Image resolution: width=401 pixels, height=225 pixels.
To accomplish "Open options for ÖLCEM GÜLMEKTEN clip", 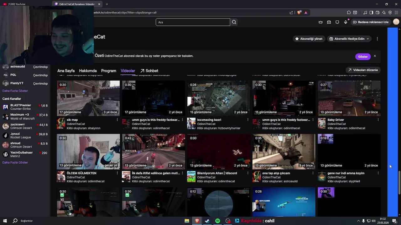I will [117, 173].
